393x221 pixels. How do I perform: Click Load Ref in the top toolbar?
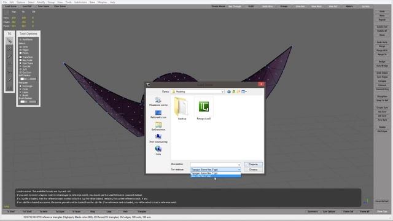click(27, 6)
